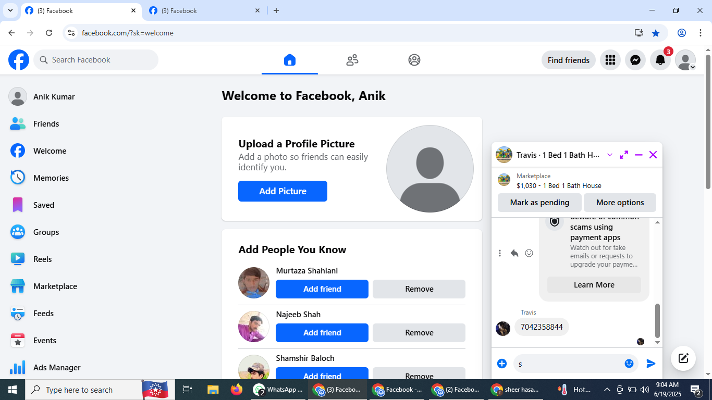Show hidden system tray icons
Image resolution: width=712 pixels, height=400 pixels.
(607, 390)
